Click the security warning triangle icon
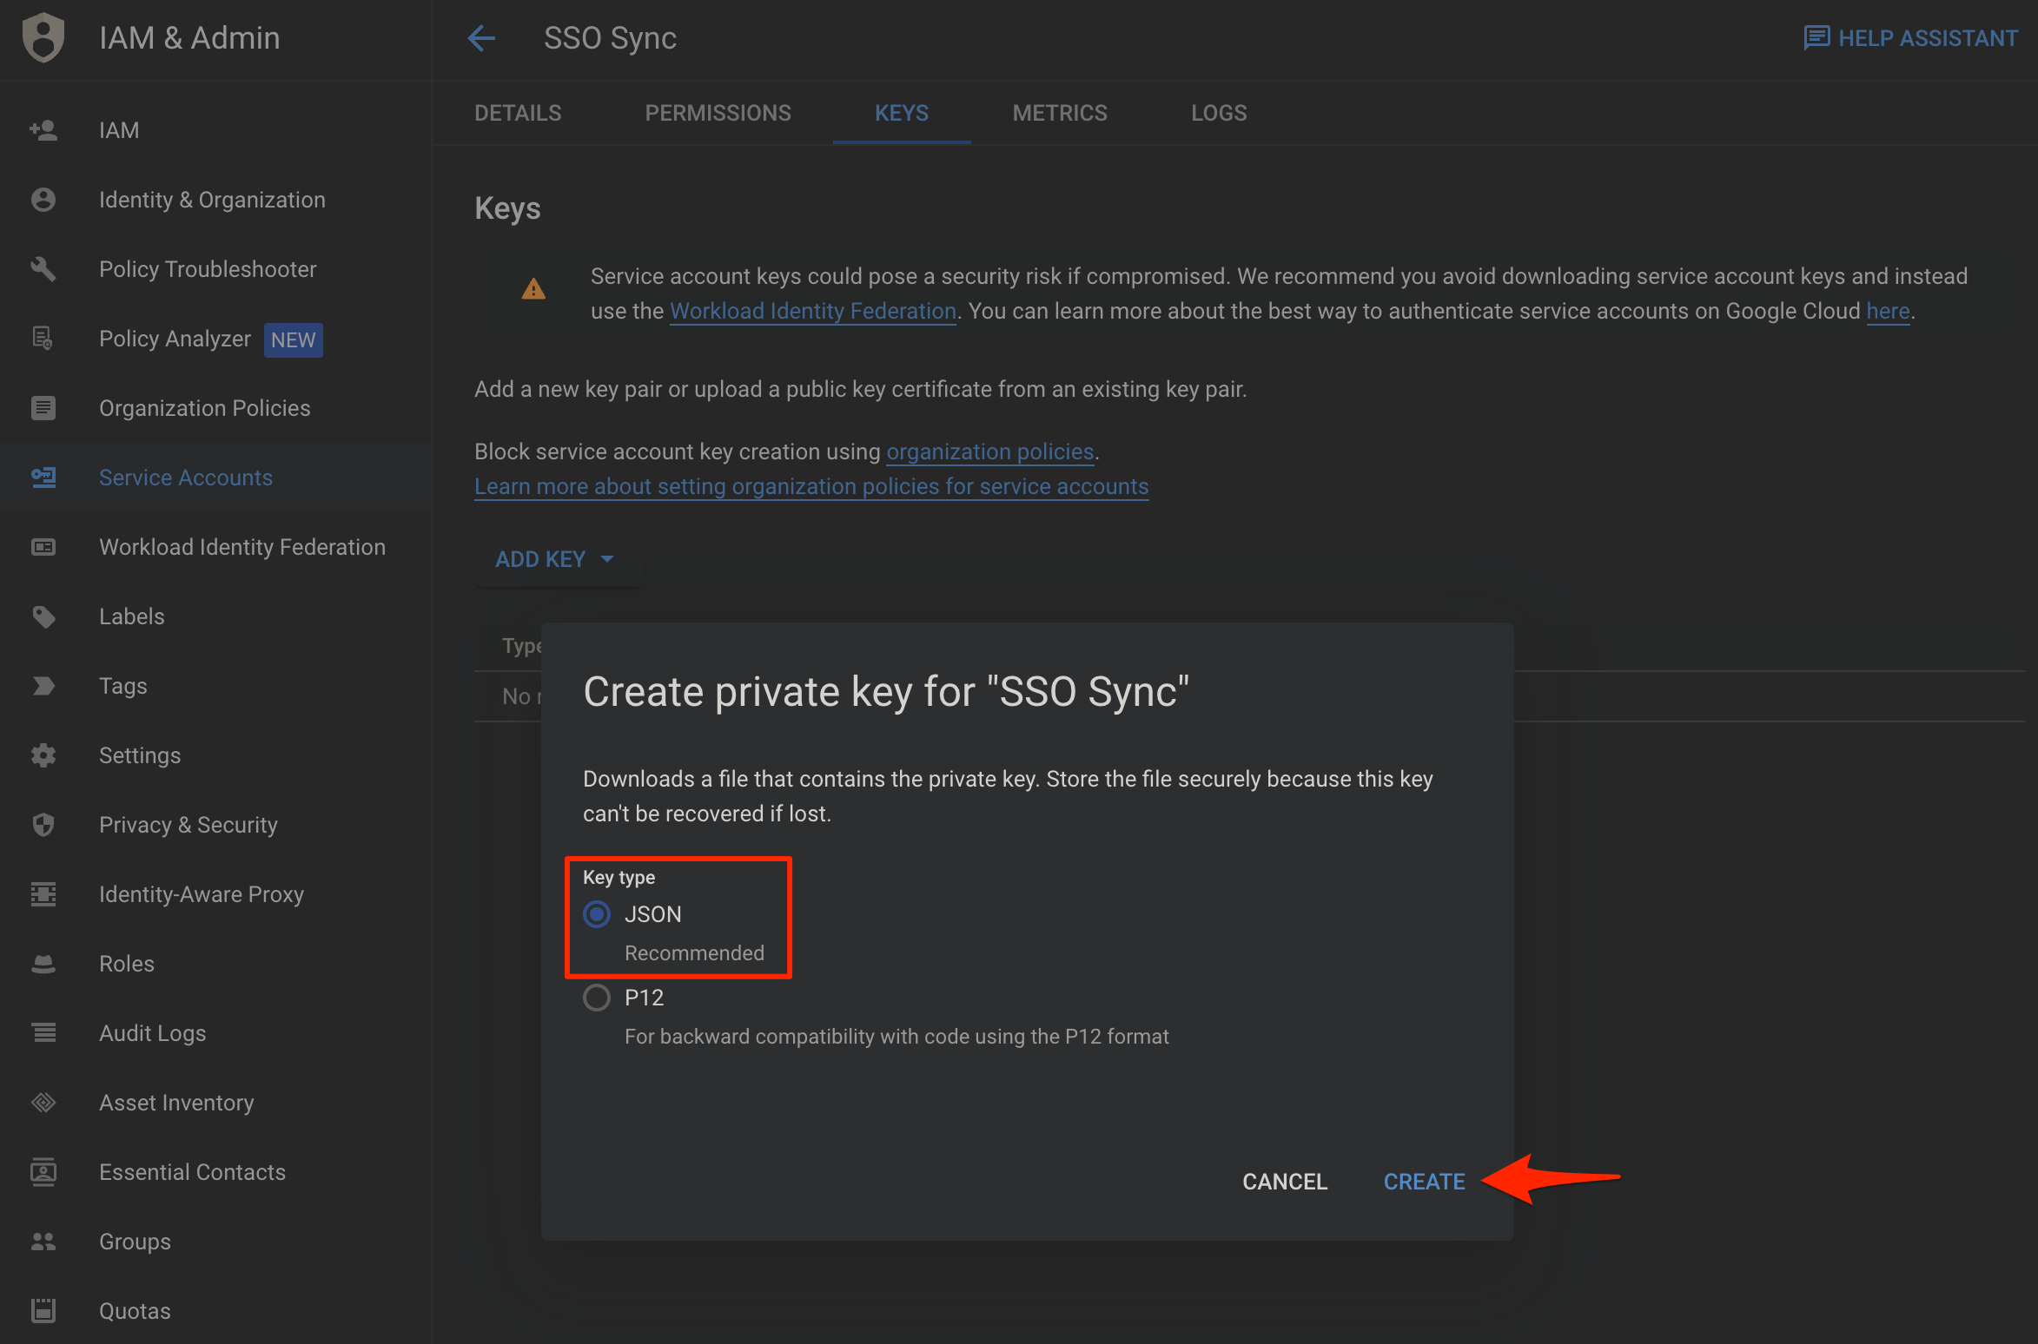Viewport: 2038px width, 1344px height. coord(533,289)
